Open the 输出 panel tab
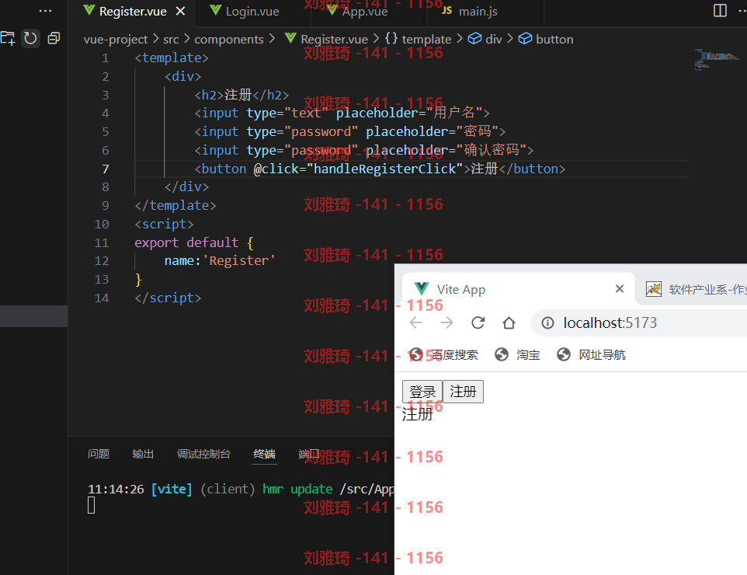This screenshot has width=747, height=575. tap(143, 454)
